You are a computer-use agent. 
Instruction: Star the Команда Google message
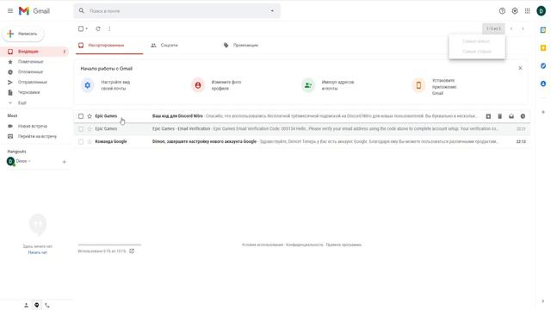(x=90, y=141)
